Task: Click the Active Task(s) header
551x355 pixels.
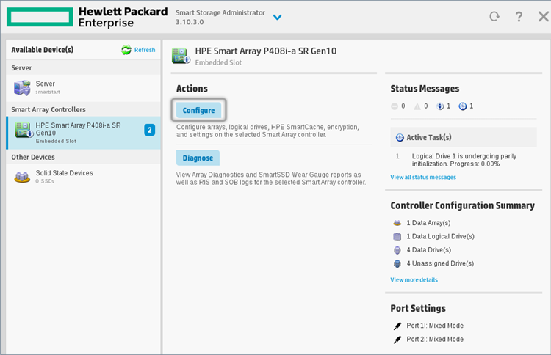Action: pyautogui.click(x=464, y=137)
